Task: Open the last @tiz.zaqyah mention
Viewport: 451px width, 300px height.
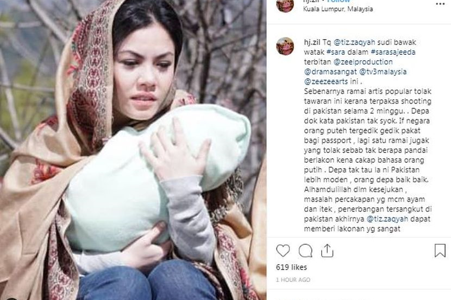Action: [387, 219]
